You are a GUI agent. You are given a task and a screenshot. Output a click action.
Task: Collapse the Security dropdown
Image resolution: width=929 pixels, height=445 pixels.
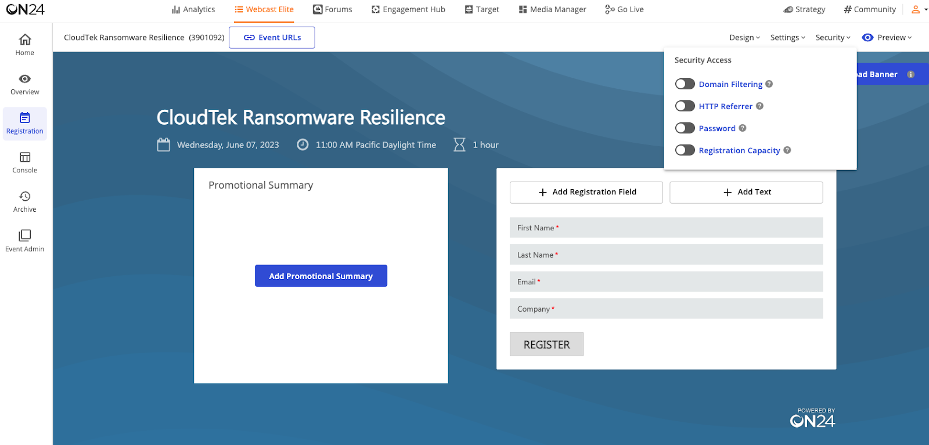833,38
